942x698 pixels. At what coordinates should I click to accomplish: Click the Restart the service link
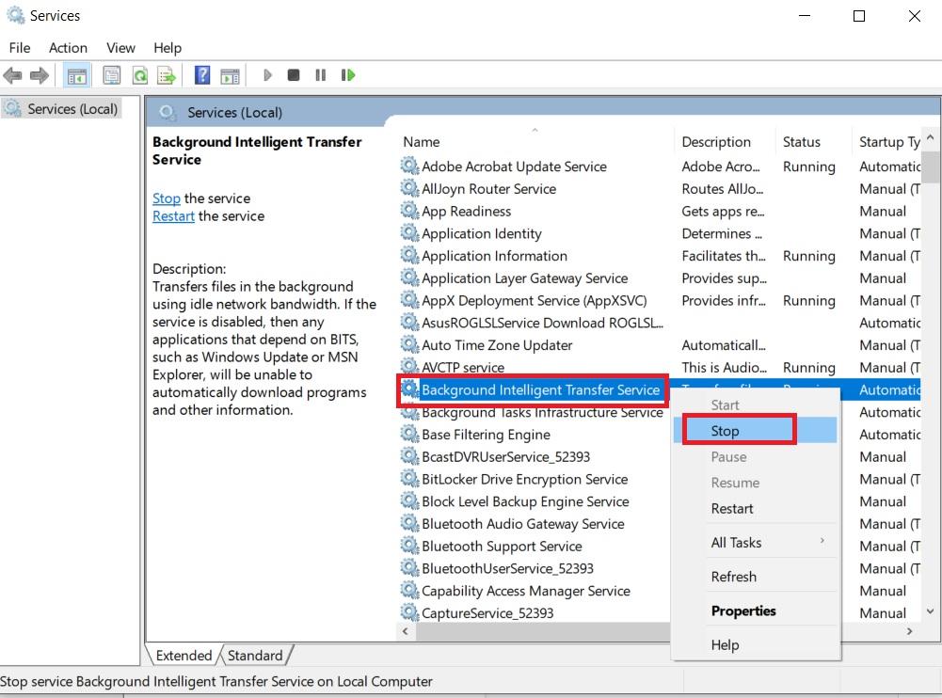[173, 215]
